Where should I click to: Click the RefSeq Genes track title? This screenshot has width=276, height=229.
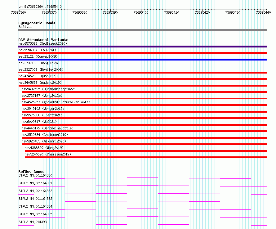[31, 172]
